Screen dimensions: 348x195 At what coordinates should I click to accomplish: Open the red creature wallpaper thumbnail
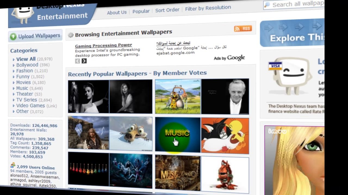[225, 175]
